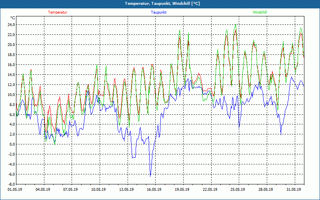This screenshot has height=200, width=320.
Task: Click the red Temperatur legend label
Action: point(58,12)
